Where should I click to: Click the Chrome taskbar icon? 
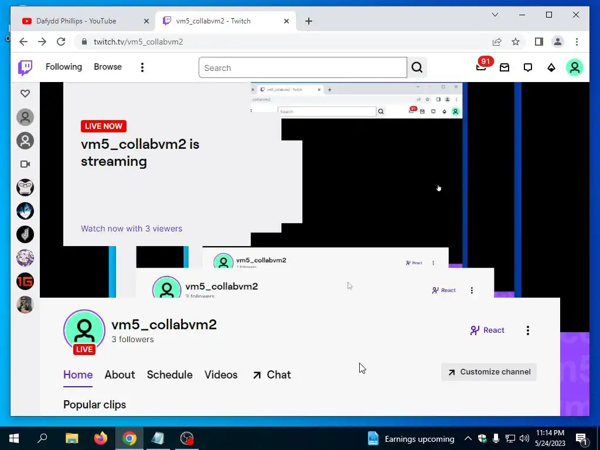point(129,438)
